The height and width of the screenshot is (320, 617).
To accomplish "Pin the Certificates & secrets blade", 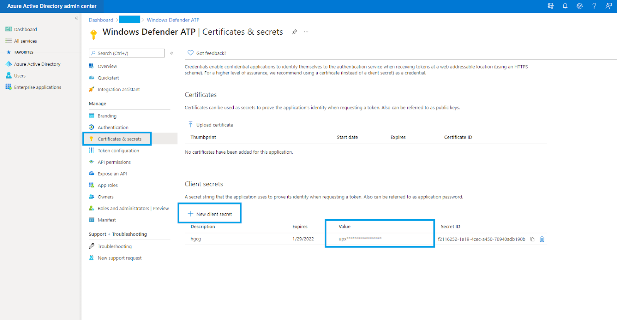I will point(294,32).
